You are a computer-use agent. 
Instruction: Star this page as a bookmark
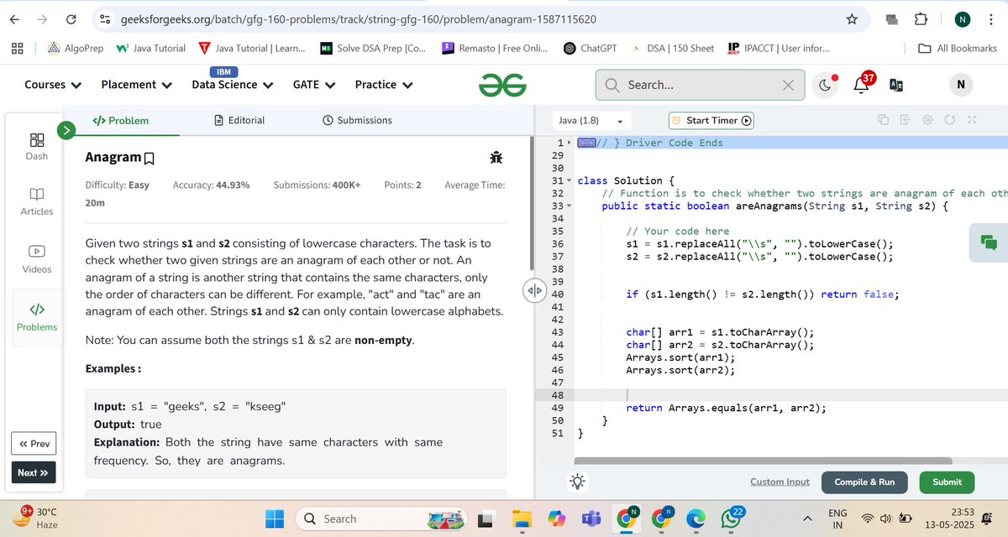(852, 18)
